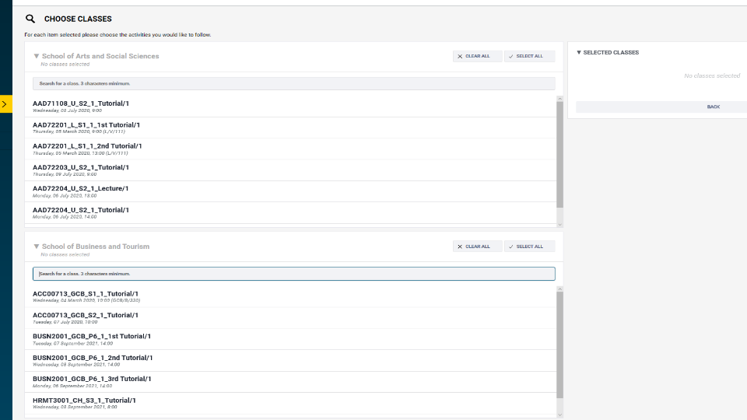747x420 pixels.
Task: Select all Business and Tourism classes
Action: pyautogui.click(x=530, y=247)
